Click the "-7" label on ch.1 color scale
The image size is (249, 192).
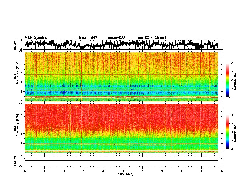point(232,97)
